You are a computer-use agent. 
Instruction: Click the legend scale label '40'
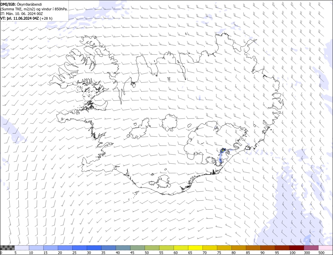tap(118, 253)
